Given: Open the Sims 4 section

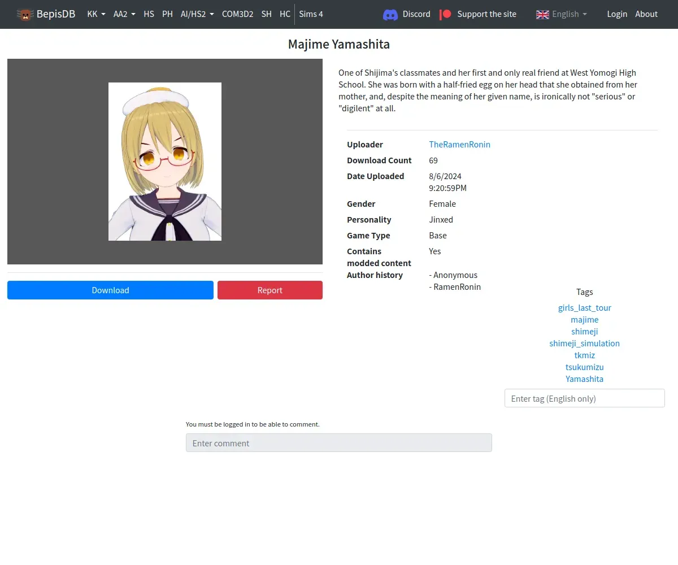Looking at the screenshot, I should (311, 14).
